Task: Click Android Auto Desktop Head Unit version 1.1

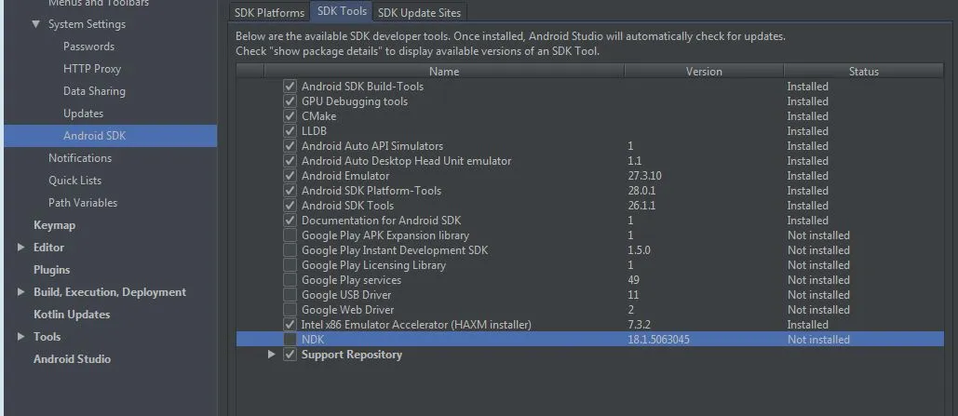Action: click(634, 161)
